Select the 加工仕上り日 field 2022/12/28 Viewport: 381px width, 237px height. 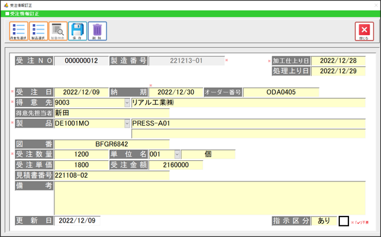pos(338,61)
